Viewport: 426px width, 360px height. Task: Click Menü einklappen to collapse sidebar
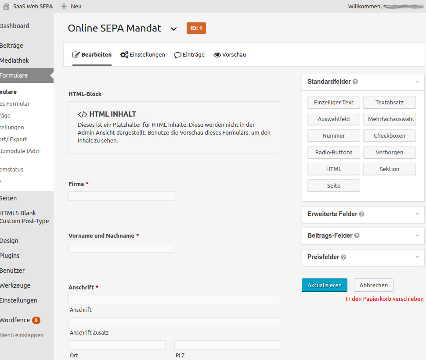point(22,335)
